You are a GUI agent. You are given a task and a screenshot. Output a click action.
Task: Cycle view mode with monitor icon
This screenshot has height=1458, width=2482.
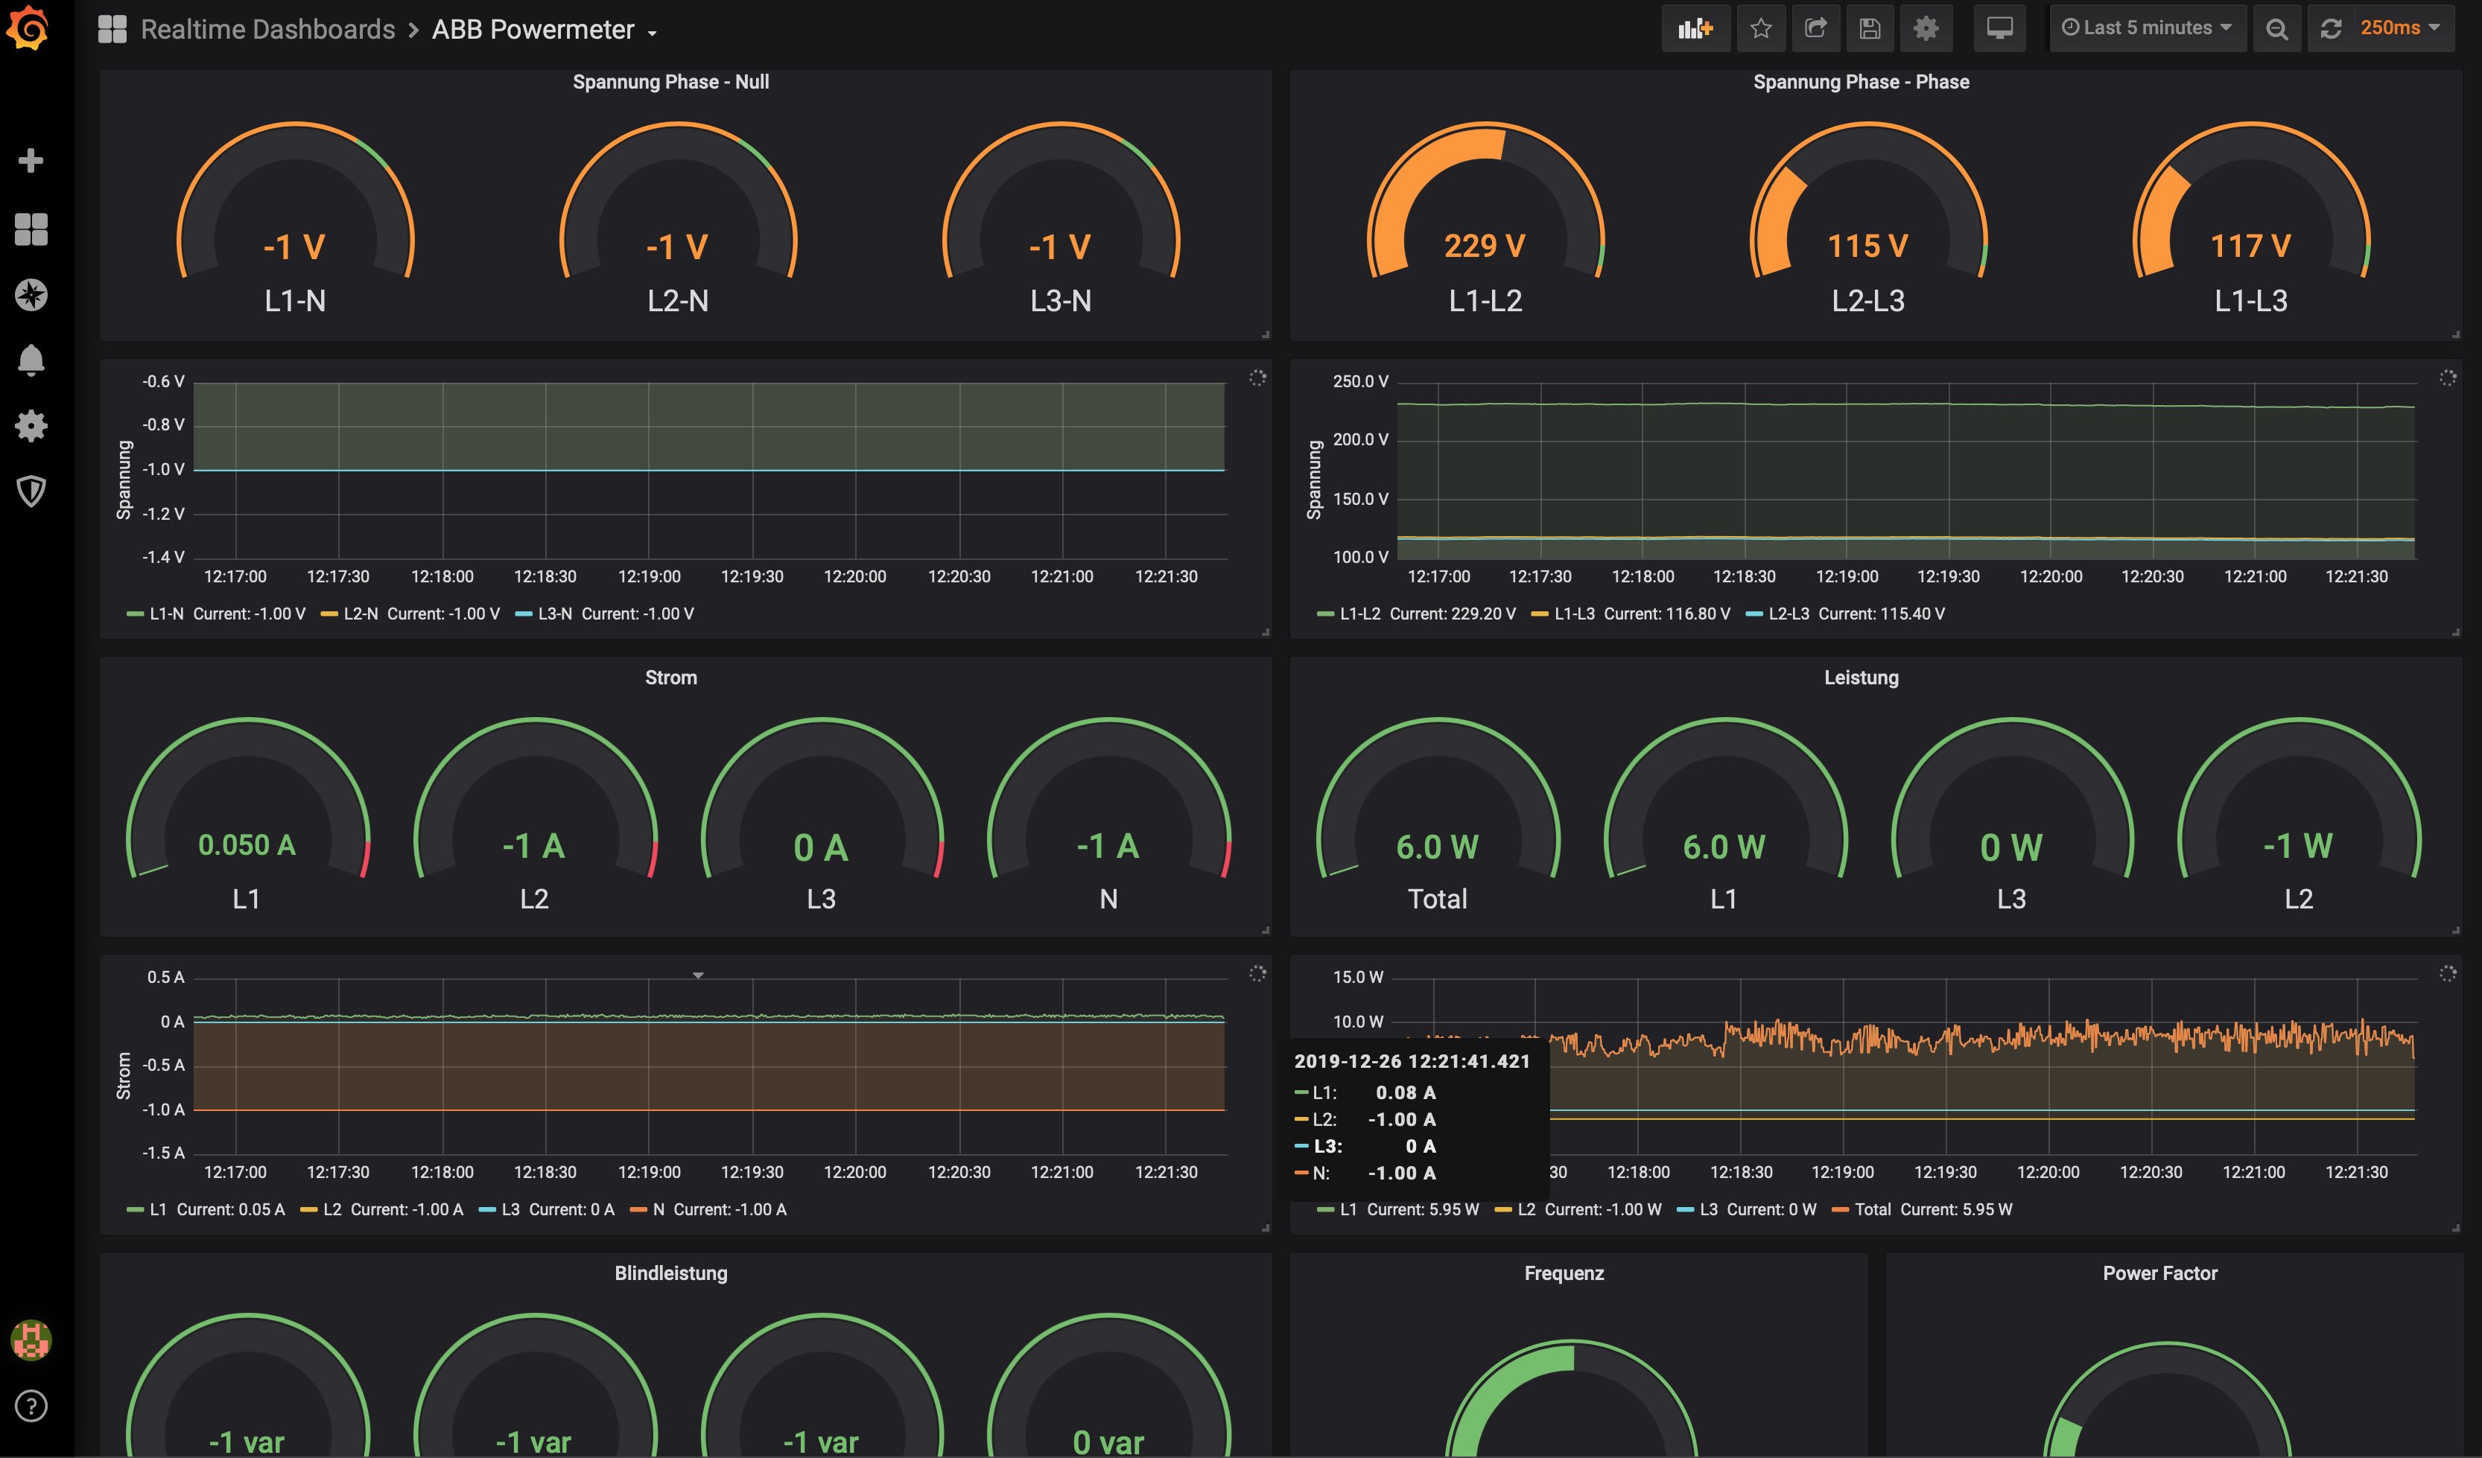[x=1999, y=28]
